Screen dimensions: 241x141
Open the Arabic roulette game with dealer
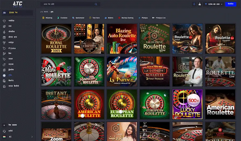tap(122, 132)
